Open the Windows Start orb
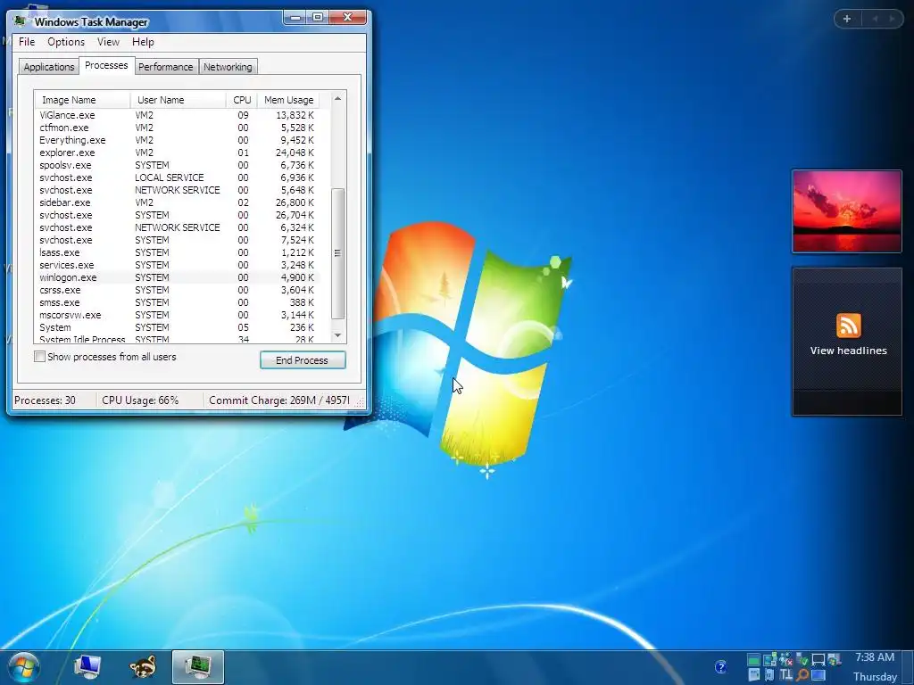This screenshot has height=685, width=914. 24,667
